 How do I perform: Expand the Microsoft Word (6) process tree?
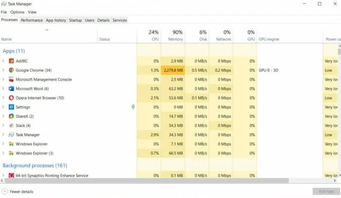point(3,88)
